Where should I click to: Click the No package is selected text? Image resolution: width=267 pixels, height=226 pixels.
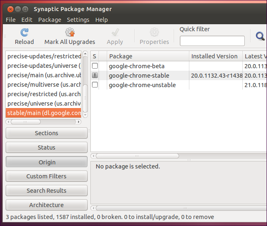(x=128, y=166)
